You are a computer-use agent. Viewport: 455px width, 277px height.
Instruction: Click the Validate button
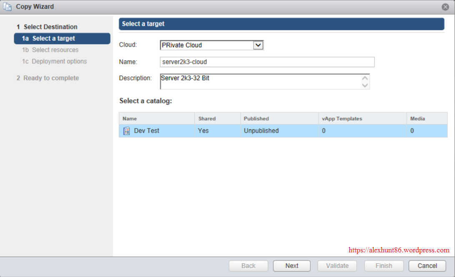pos(337,266)
